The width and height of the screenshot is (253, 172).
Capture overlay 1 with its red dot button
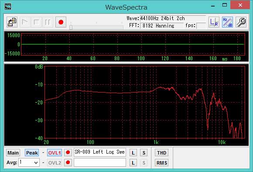point(68,152)
